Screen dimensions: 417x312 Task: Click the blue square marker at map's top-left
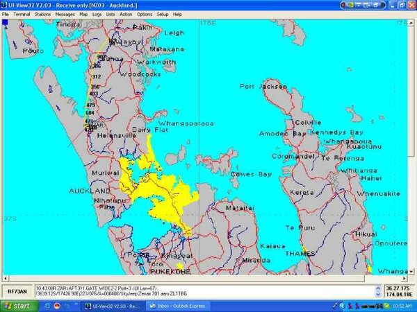coord(6,24)
